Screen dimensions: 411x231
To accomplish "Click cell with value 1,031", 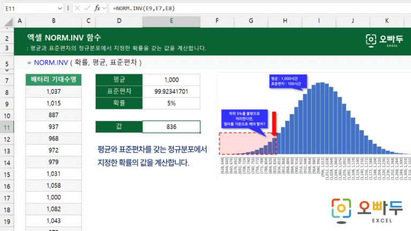I will 54,174.
